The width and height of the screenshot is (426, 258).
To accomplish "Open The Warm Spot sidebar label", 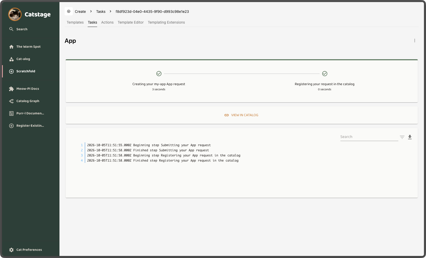I will click(28, 47).
